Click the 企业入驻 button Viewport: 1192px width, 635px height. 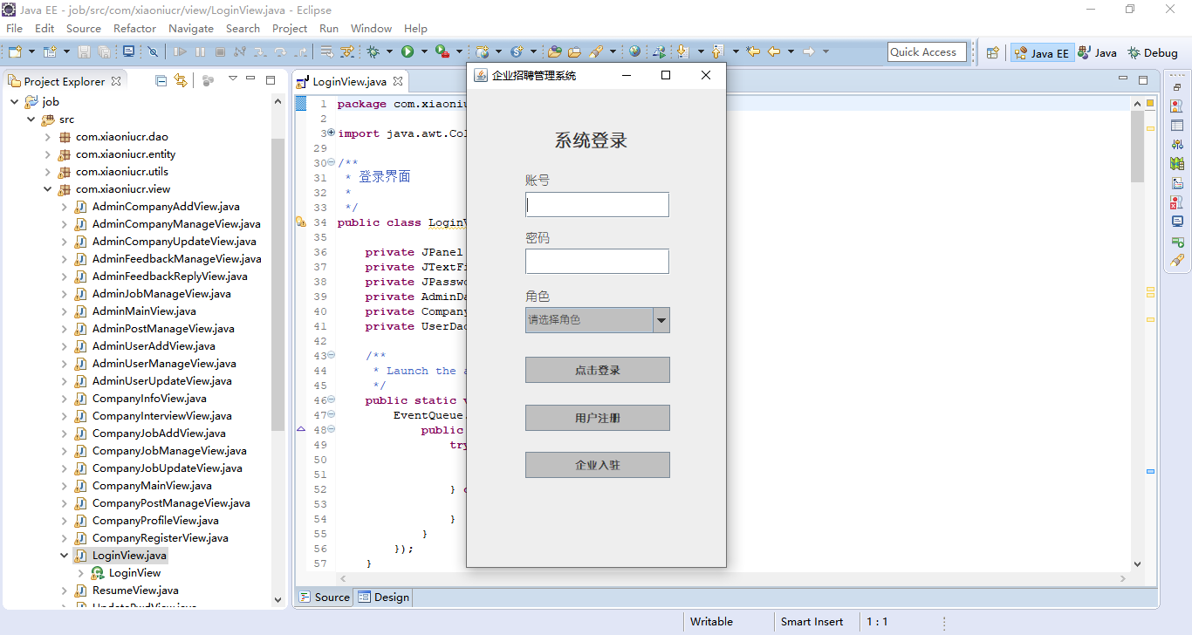[x=597, y=465]
